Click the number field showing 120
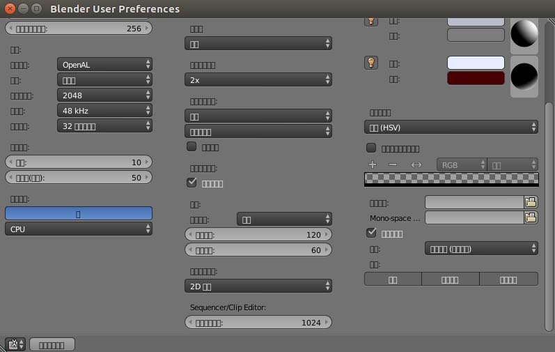 (x=258, y=234)
